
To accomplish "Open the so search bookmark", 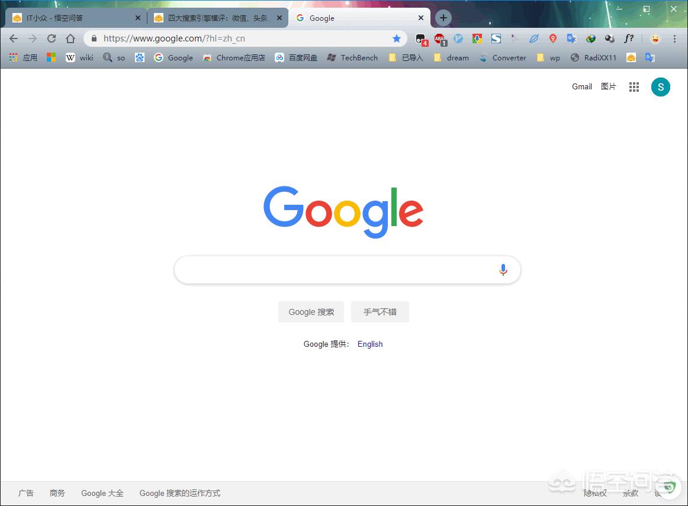I will [x=114, y=57].
